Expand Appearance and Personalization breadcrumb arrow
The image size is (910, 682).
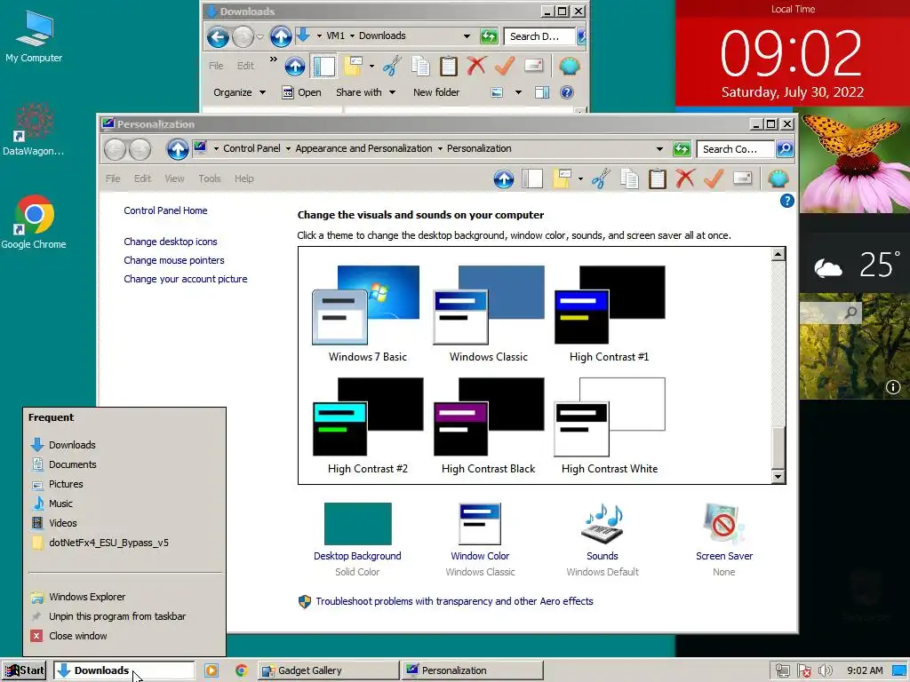tap(440, 148)
